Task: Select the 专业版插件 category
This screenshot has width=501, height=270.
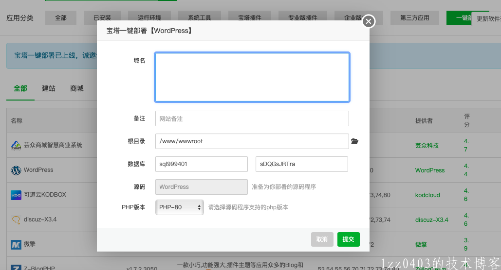Action: [302, 18]
